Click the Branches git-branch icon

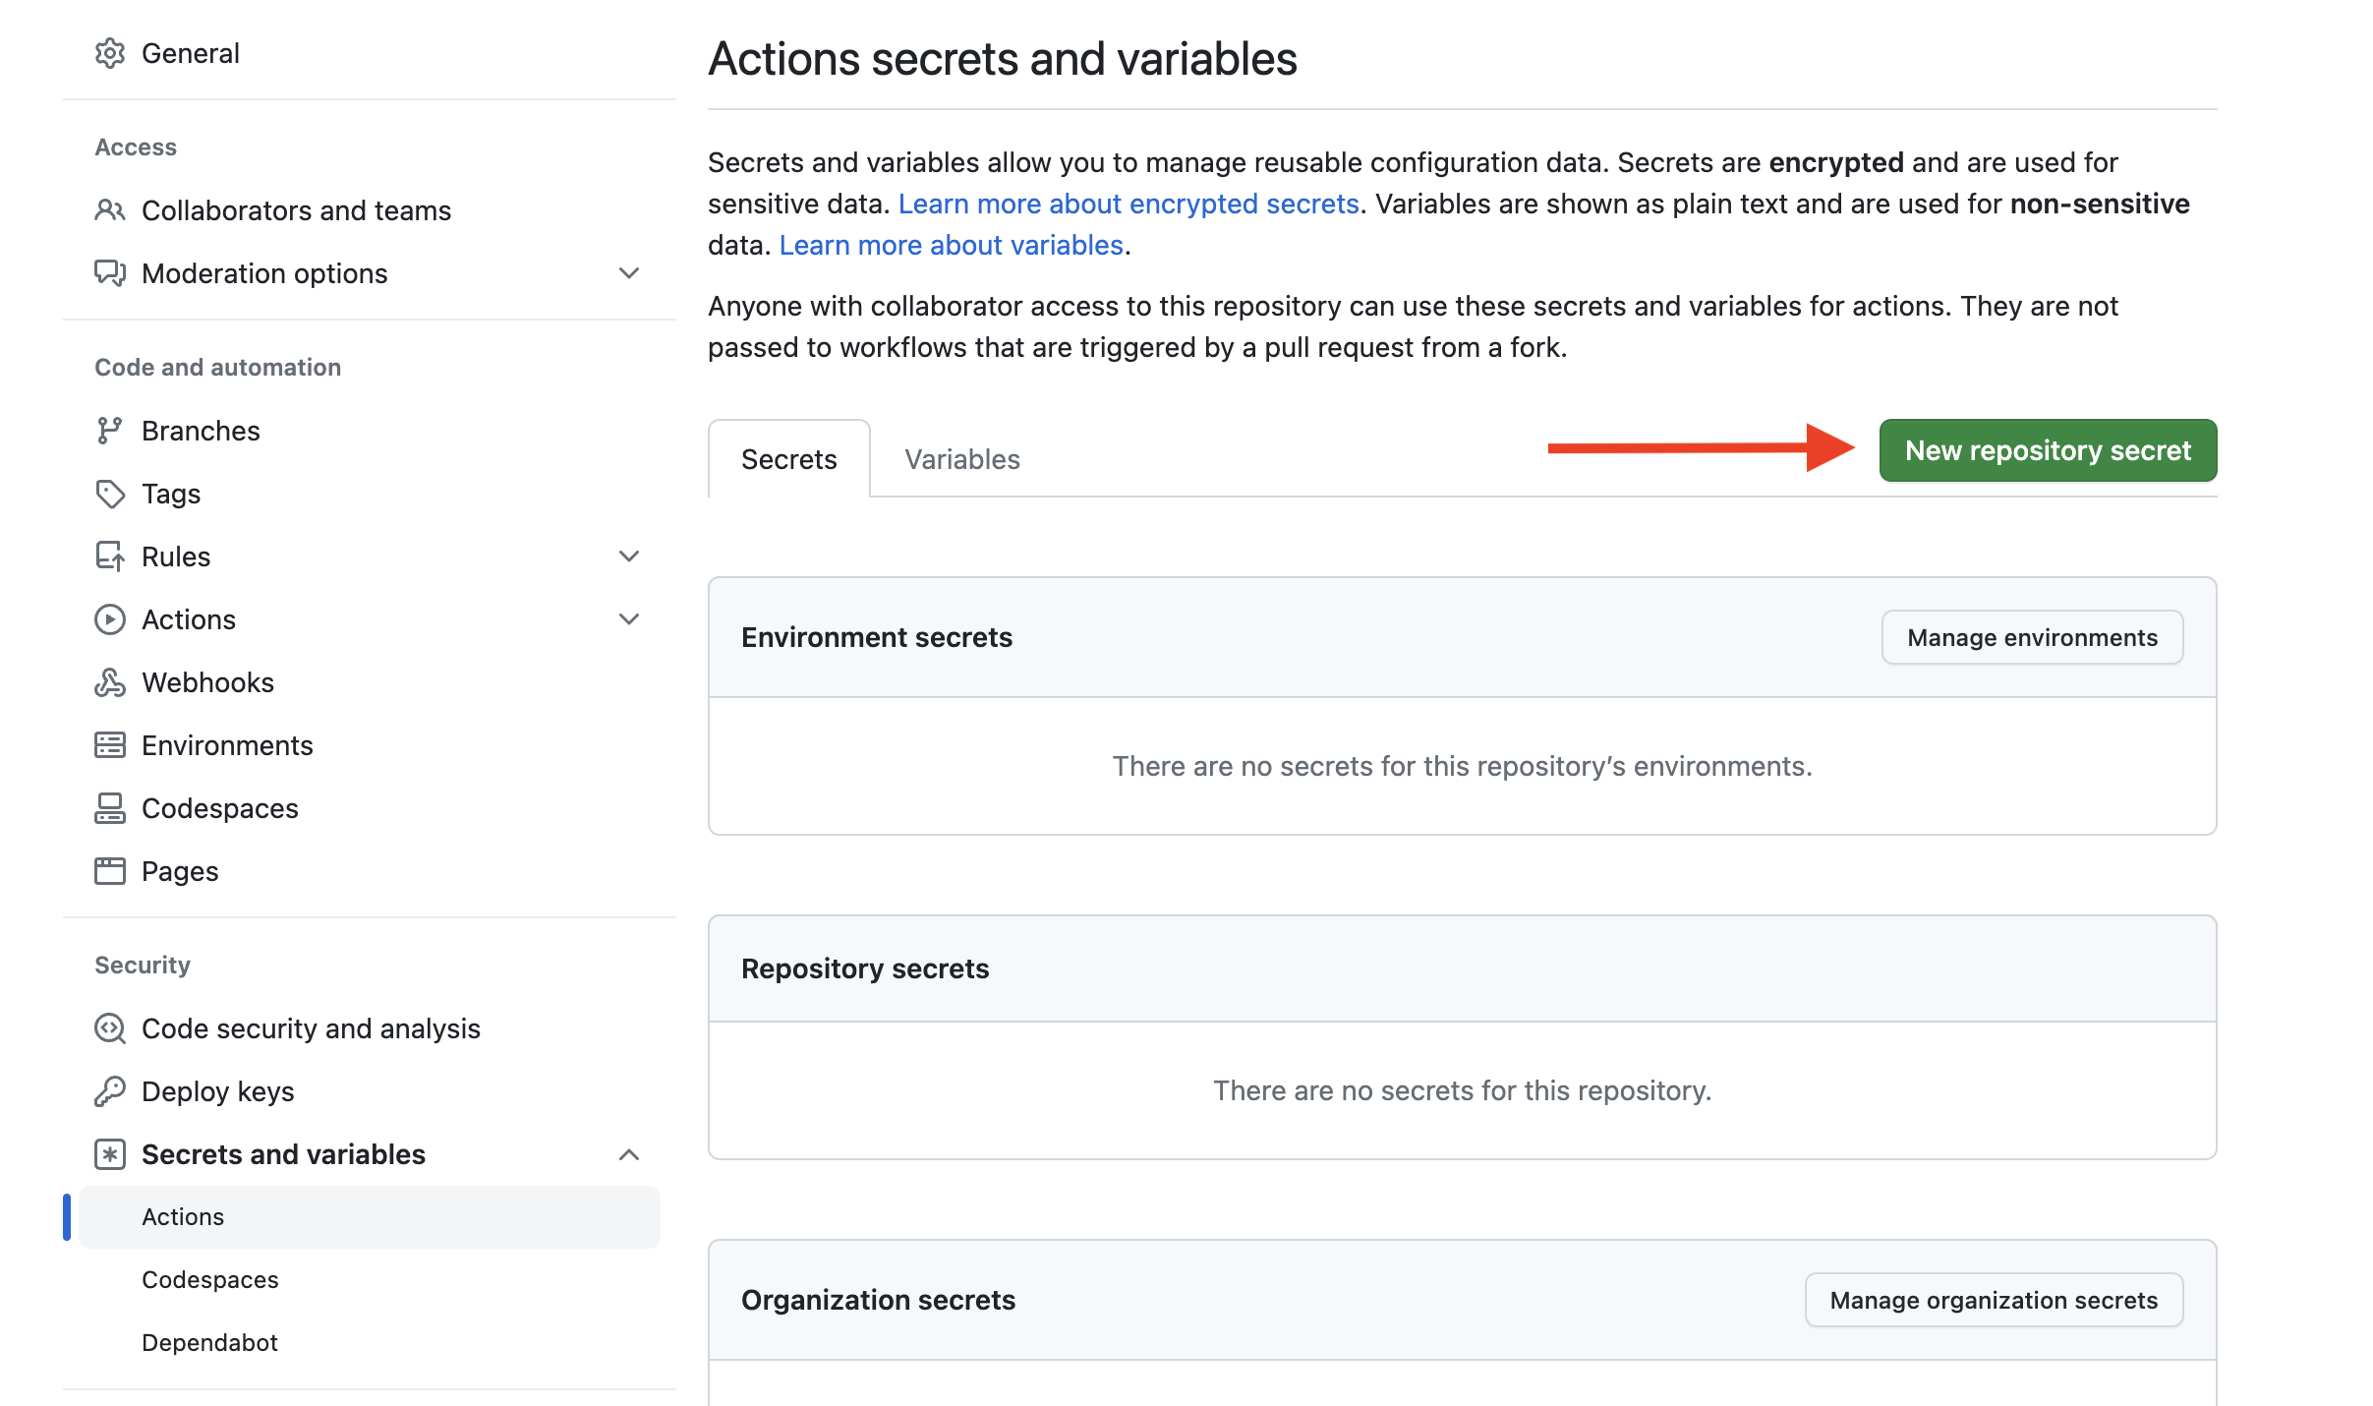tap(108, 431)
